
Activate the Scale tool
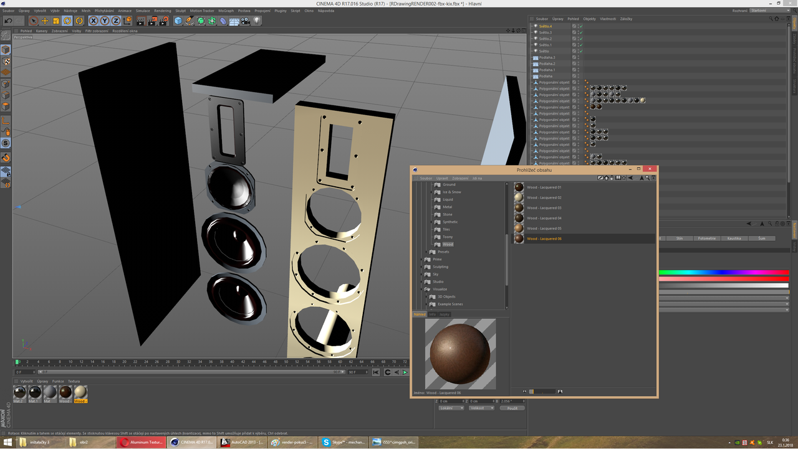[56, 21]
